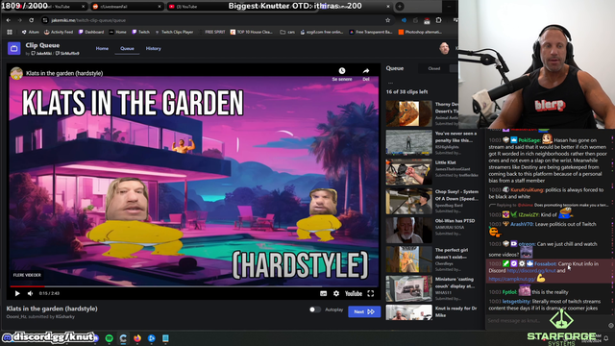Click PokiSage's username in chat
615x346 pixels.
529,140
